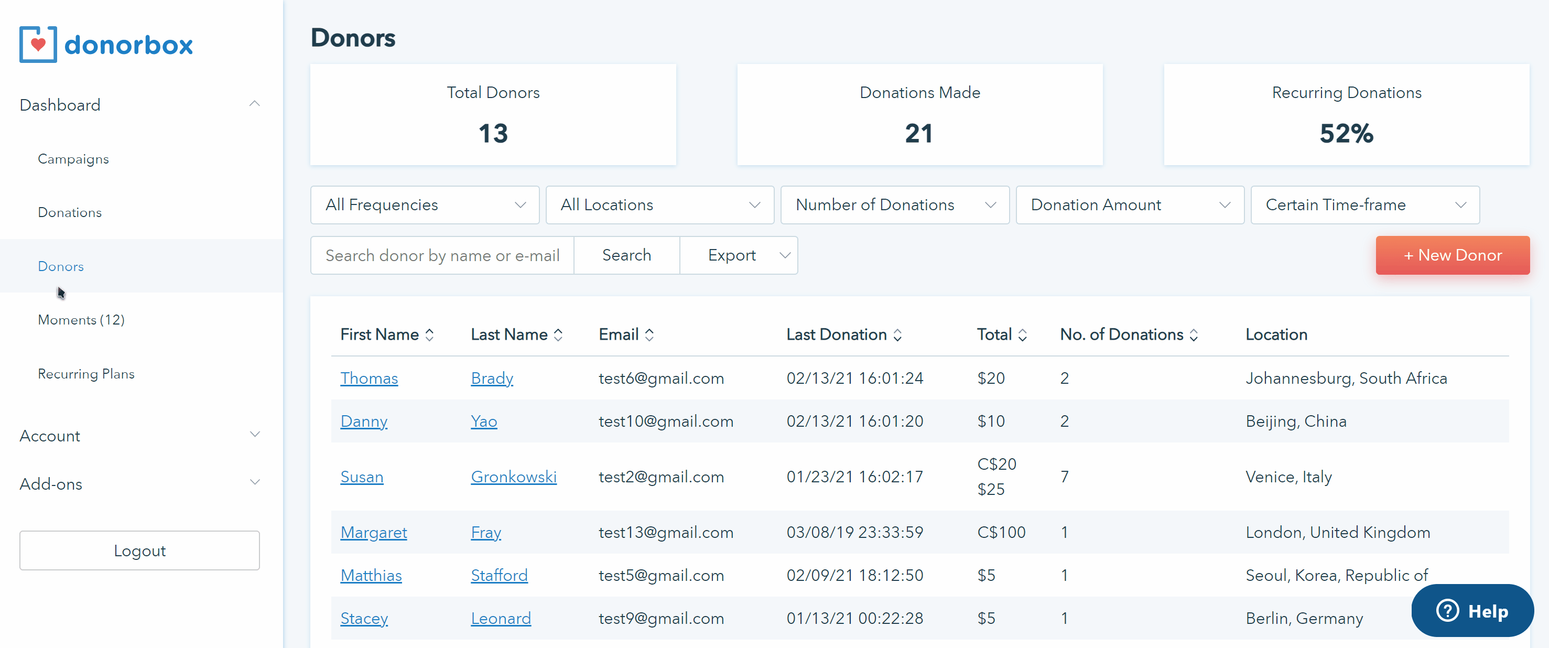The height and width of the screenshot is (648, 1549).
Task: Sort by No. of Donations arrows
Action: [x=1194, y=335]
